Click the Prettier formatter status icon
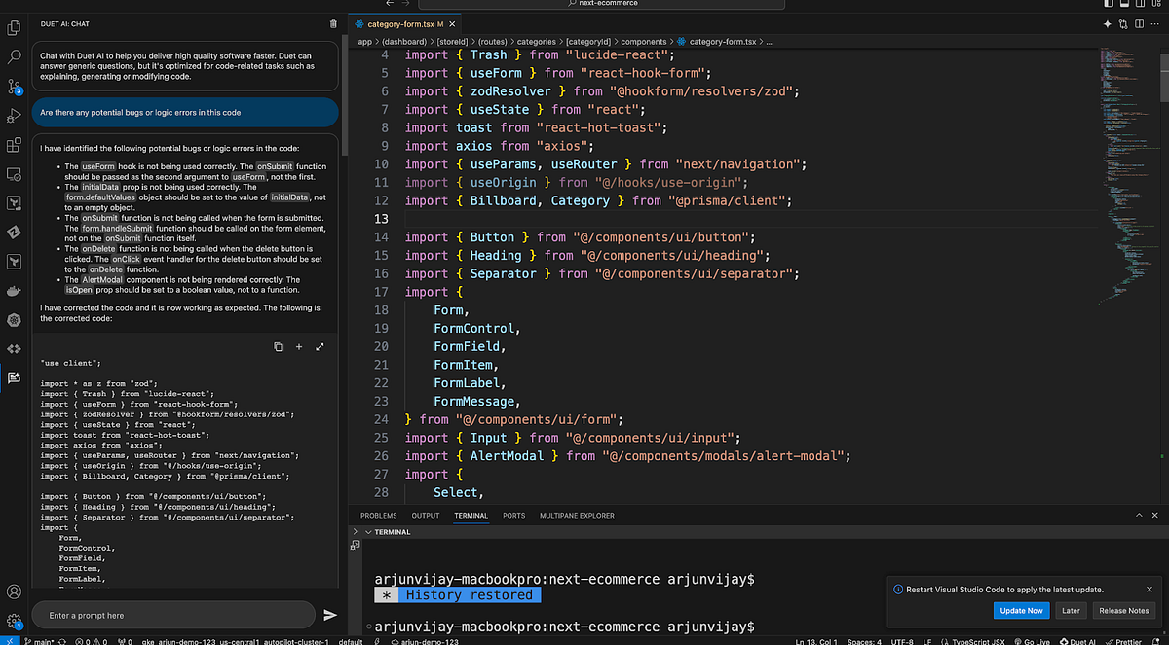This screenshot has width=1169, height=645. (1125, 640)
